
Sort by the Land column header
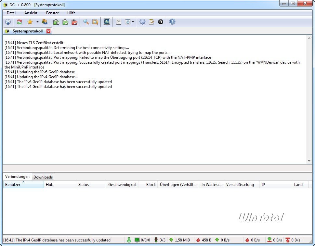300,184
